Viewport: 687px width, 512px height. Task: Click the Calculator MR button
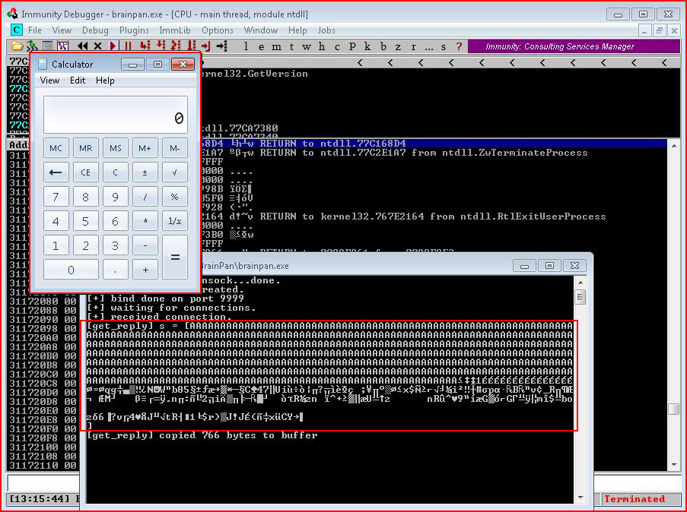(85, 148)
